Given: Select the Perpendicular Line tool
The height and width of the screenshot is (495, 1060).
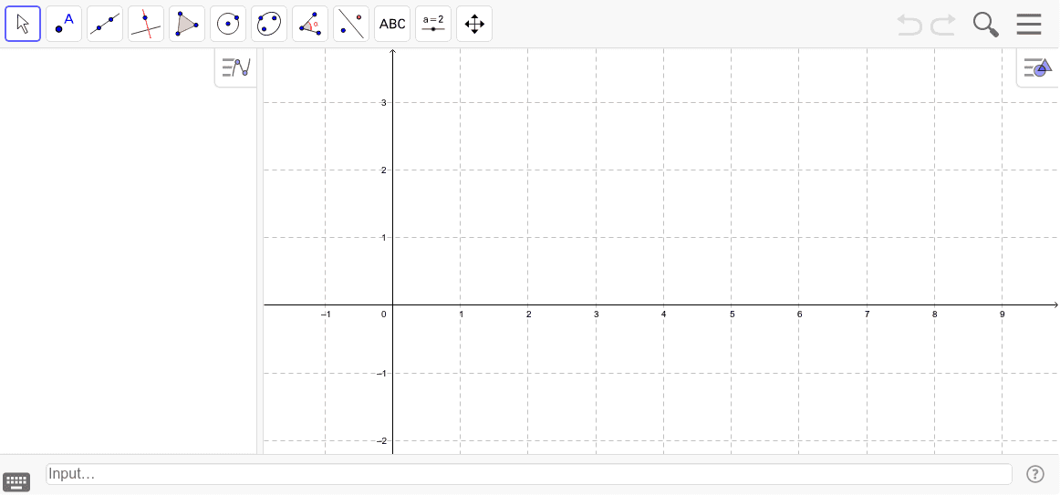Looking at the screenshot, I should point(146,25).
